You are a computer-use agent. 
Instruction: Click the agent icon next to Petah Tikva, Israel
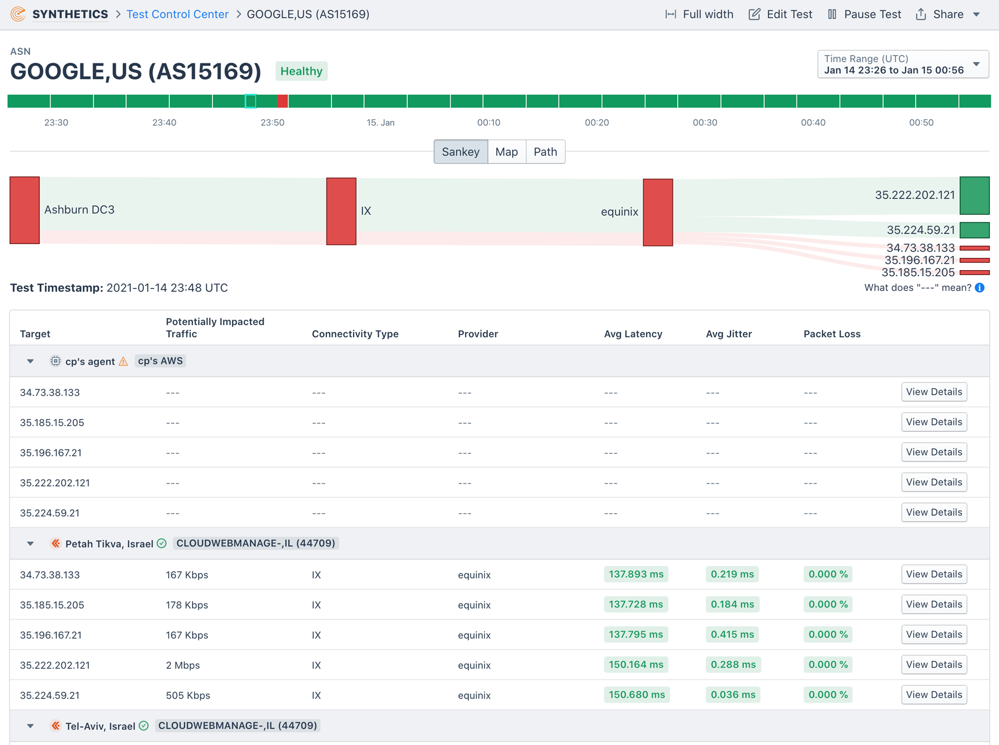pos(56,544)
